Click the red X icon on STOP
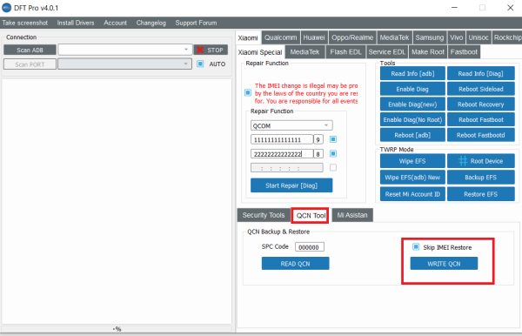The image size is (522, 336). coord(200,50)
